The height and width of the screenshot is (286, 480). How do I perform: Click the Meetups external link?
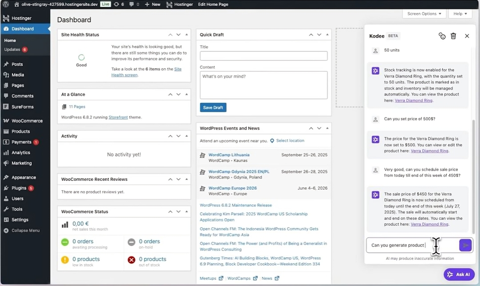point(211,278)
